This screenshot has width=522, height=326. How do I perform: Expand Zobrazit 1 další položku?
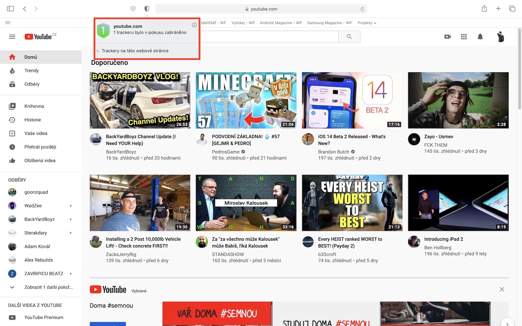pos(41,287)
